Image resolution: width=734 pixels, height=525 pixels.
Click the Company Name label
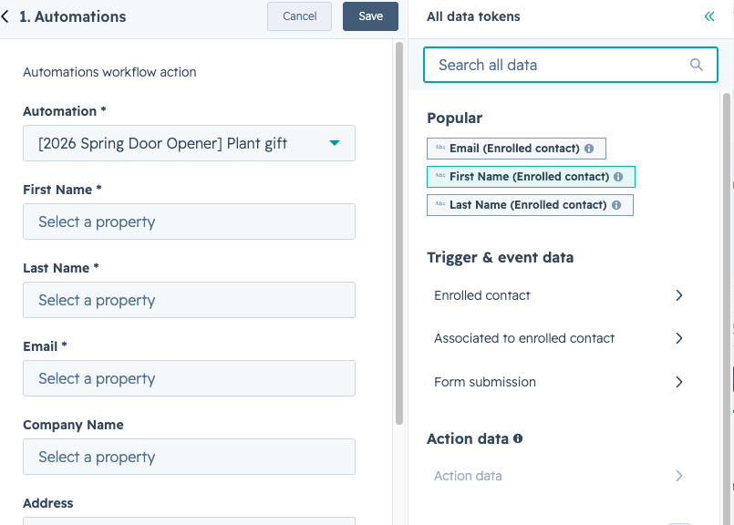(x=73, y=425)
